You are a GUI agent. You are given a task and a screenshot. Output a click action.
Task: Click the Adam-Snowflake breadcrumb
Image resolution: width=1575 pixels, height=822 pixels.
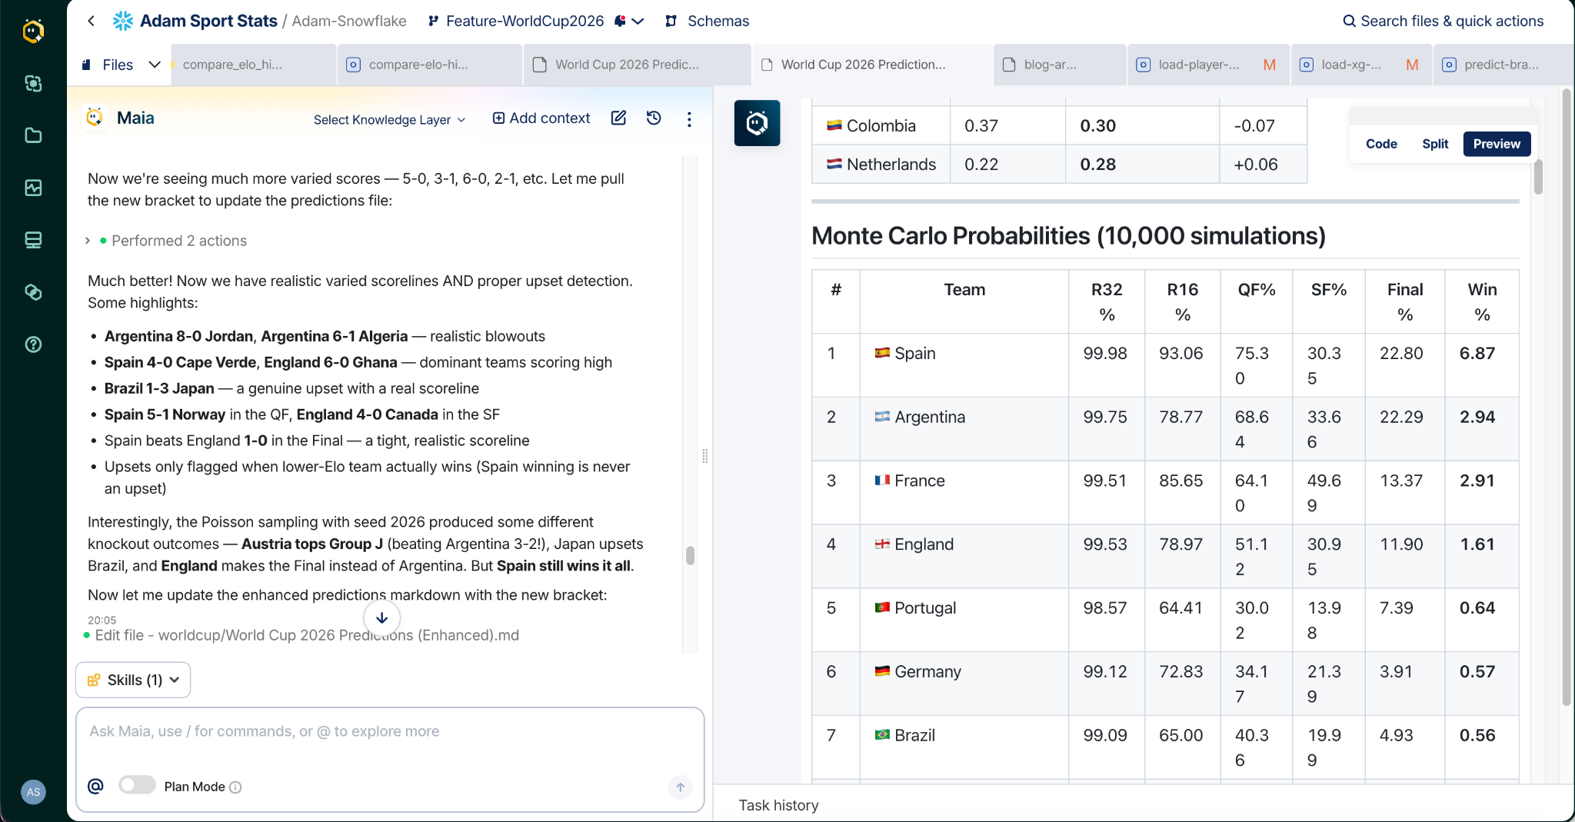(x=349, y=21)
